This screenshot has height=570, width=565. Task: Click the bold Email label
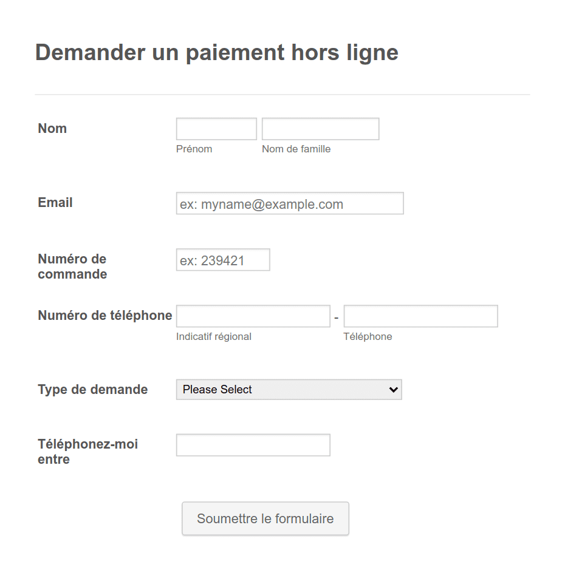point(55,203)
